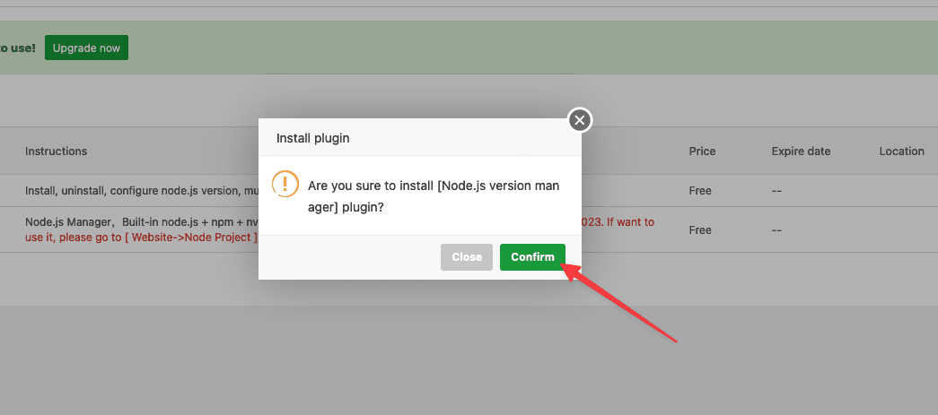Confirm the Node.js plugin installation
Viewport: 938px width, 415px height.
click(532, 257)
